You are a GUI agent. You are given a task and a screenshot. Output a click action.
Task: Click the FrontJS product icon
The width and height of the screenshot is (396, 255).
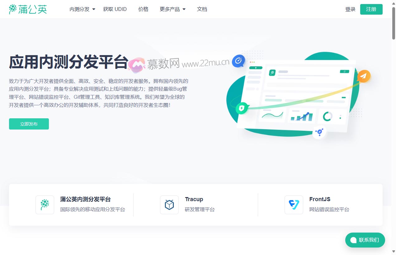(x=294, y=205)
